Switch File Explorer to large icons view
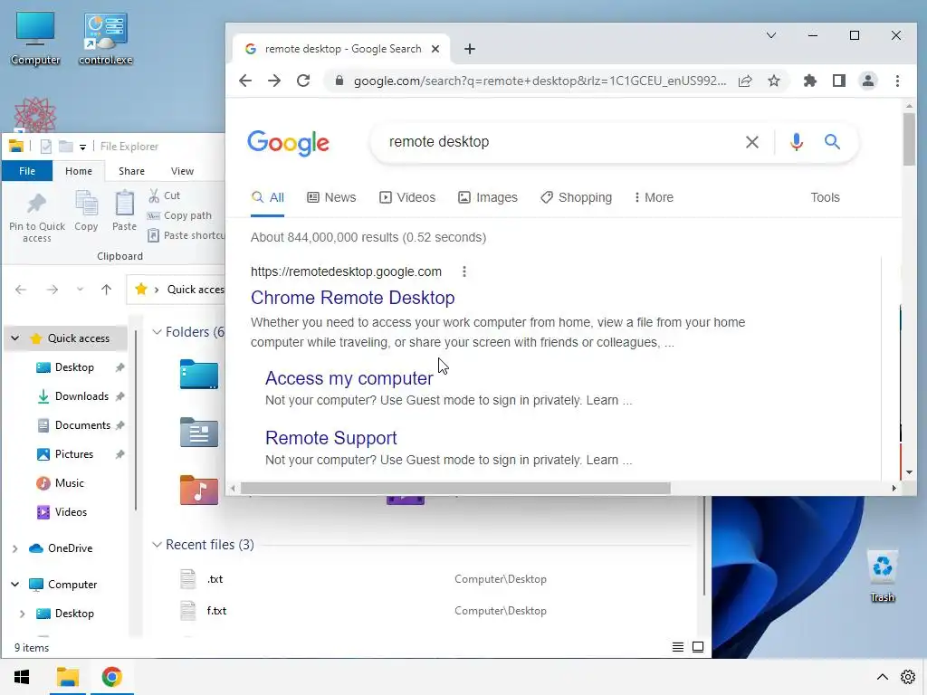 [x=698, y=647]
